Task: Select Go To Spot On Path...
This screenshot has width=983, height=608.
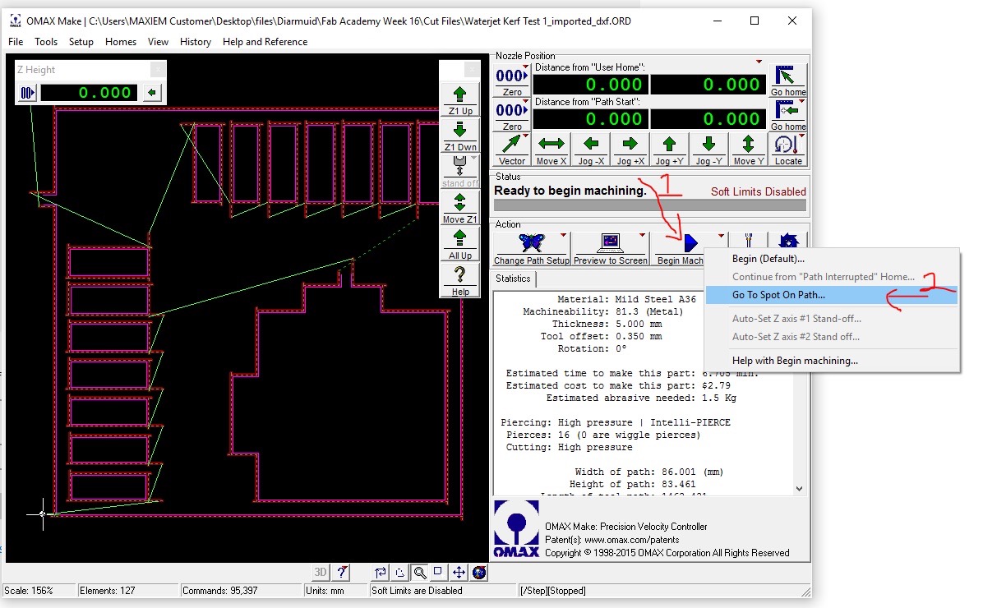Action: (832, 295)
